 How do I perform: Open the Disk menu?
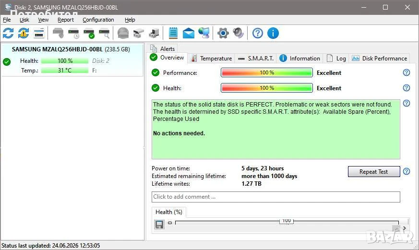pos(24,20)
